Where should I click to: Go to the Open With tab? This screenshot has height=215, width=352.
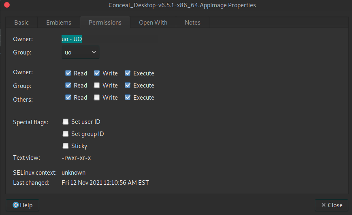pos(153,23)
